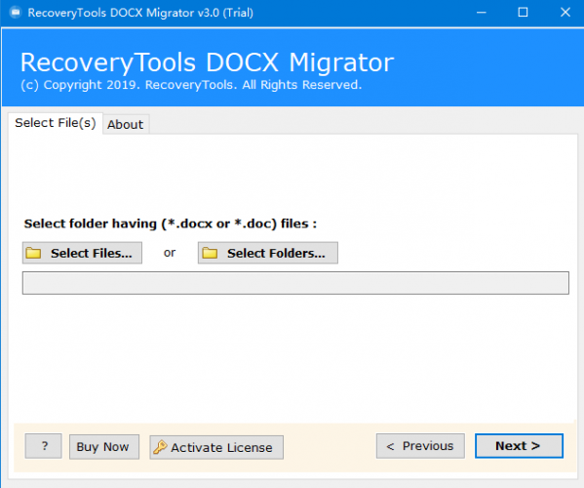Focus the empty selected path field

point(295,283)
